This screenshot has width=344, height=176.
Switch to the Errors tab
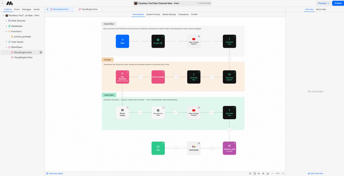click(17, 9)
